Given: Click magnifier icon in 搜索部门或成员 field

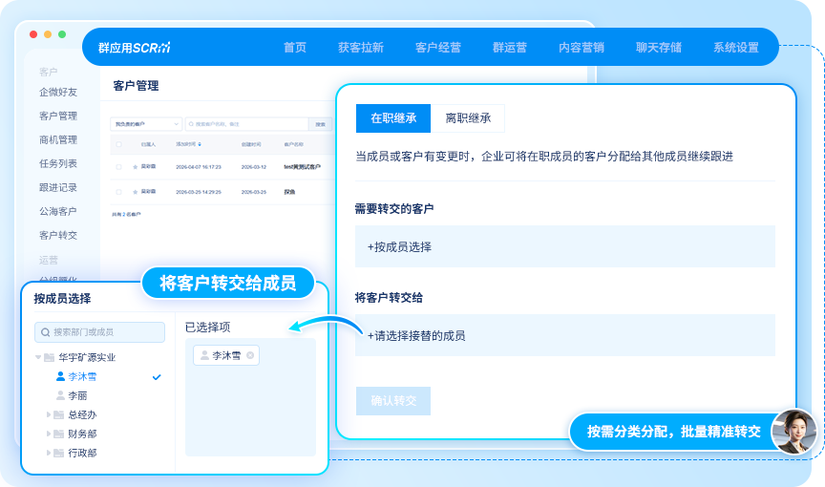Looking at the screenshot, I should [45, 332].
